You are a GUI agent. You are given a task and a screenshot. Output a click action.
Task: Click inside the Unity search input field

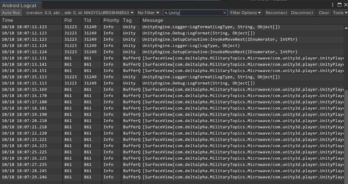pyautogui.click(x=194, y=13)
